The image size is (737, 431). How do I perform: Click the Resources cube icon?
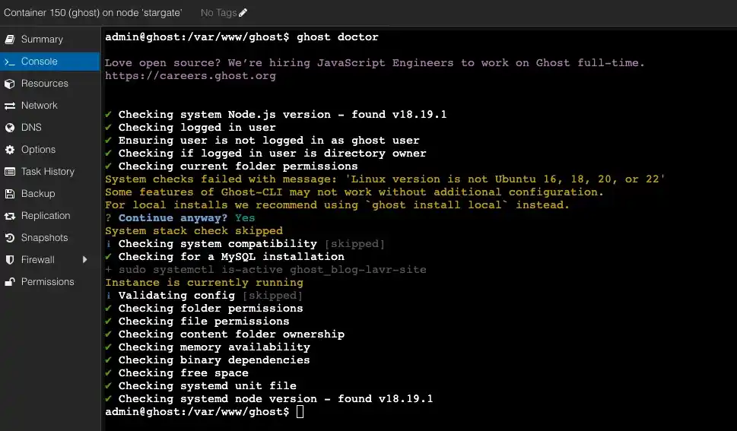click(9, 84)
